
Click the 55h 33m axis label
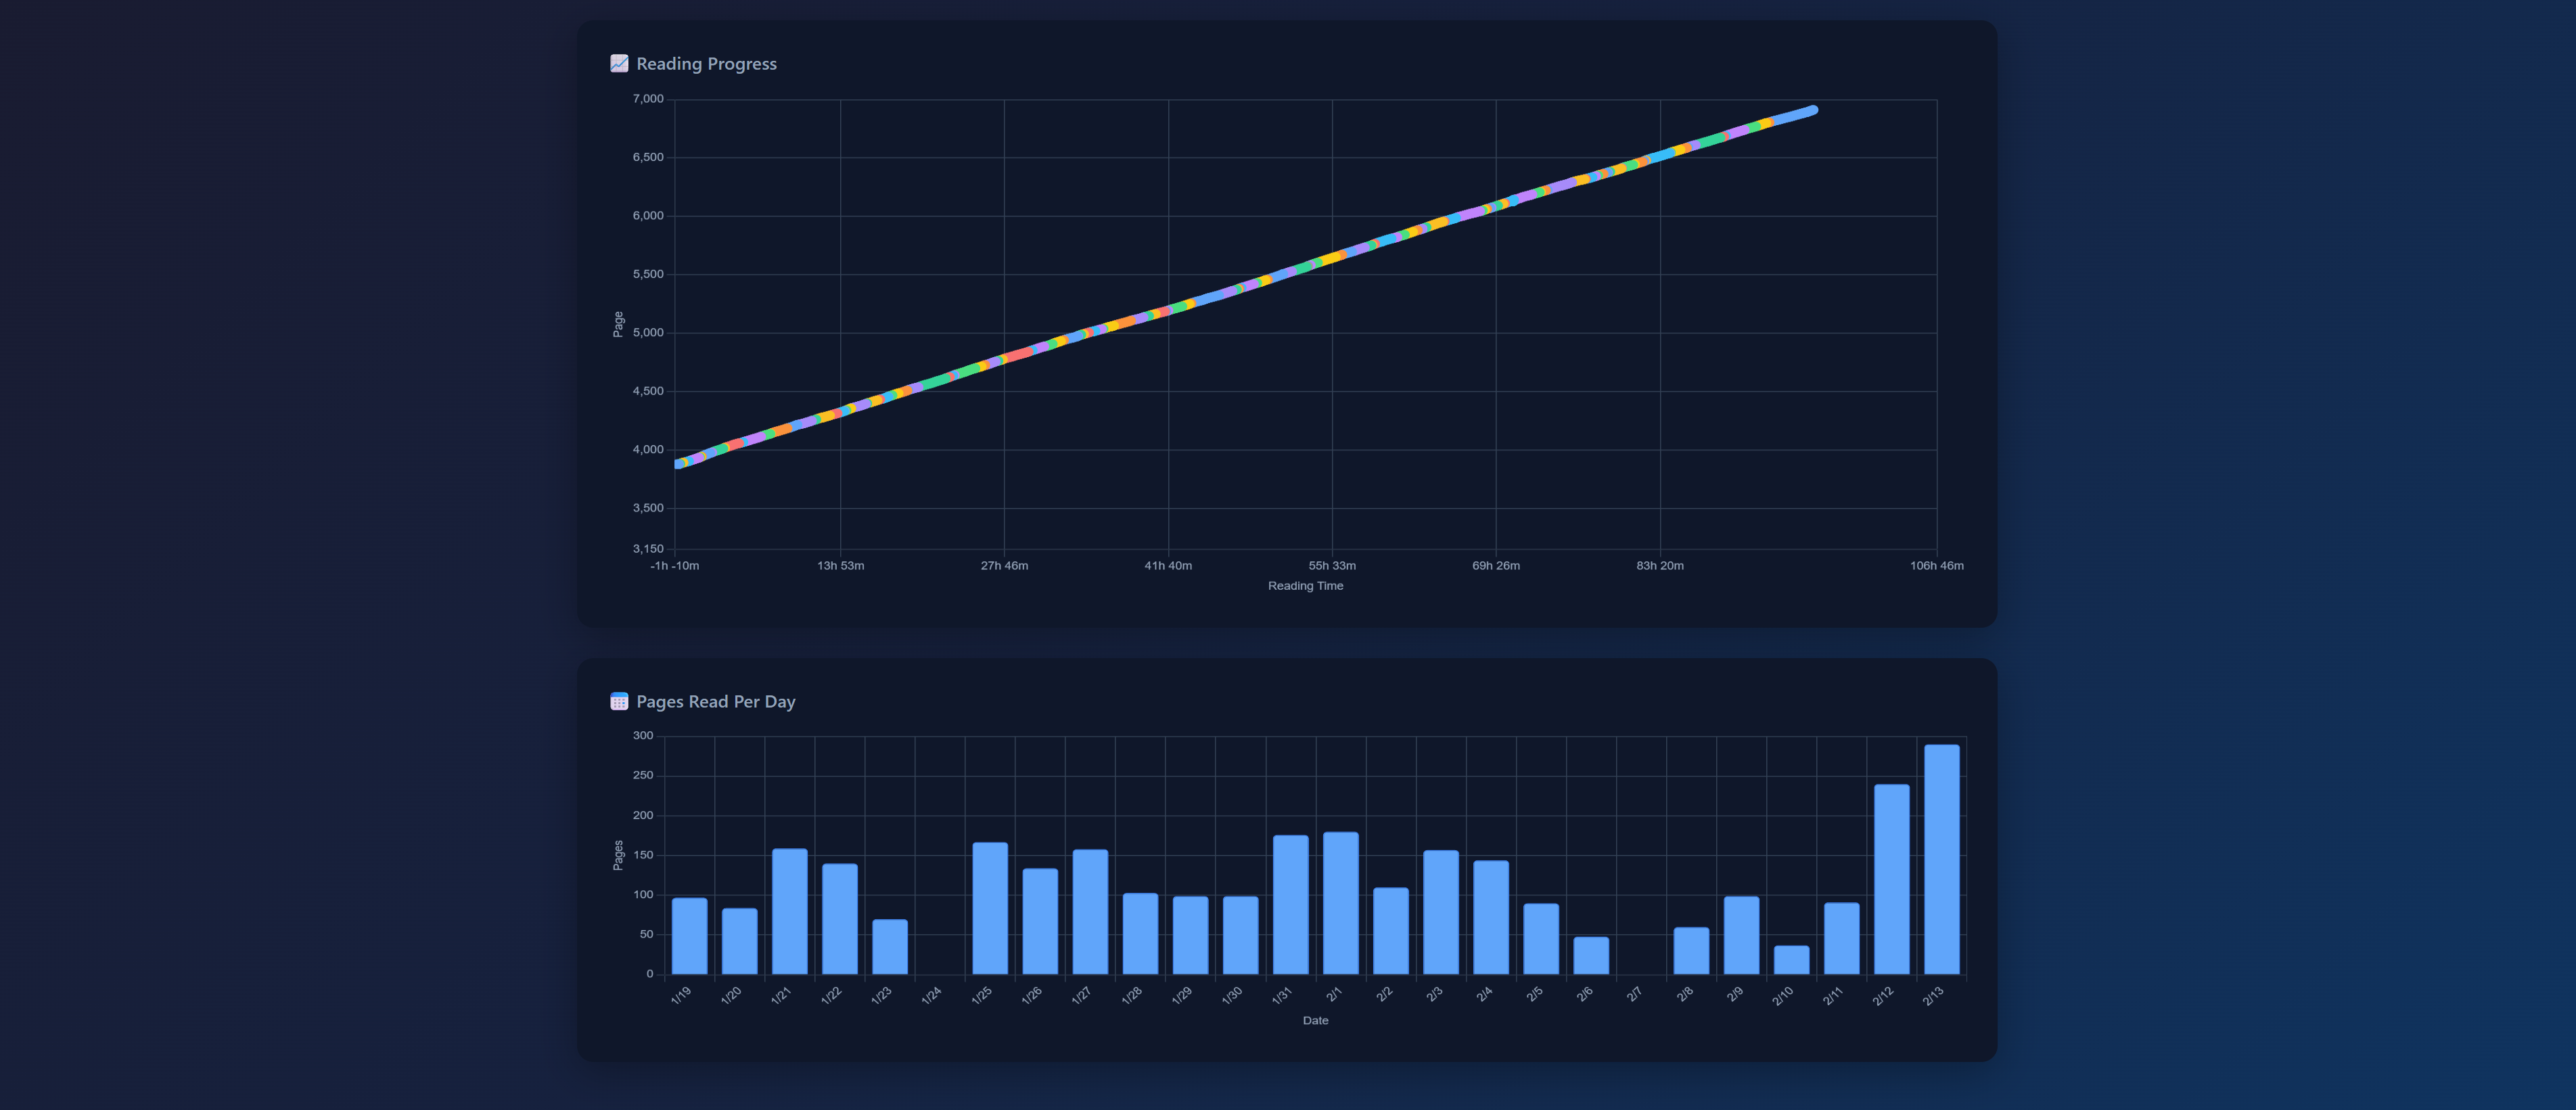pyautogui.click(x=1332, y=566)
